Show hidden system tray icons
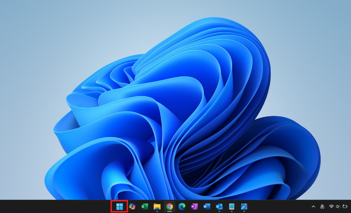This screenshot has height=213, width=351. (313, 206)
